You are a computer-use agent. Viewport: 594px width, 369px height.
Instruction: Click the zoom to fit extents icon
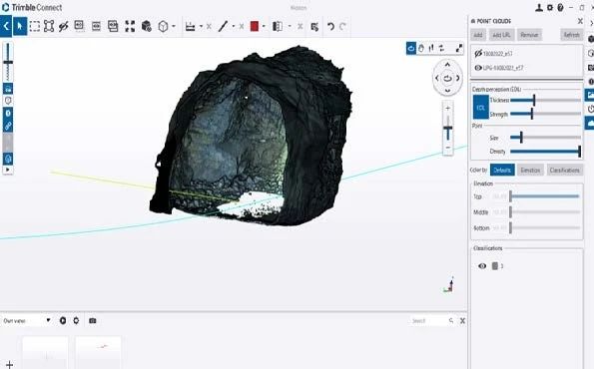(130, 26)
